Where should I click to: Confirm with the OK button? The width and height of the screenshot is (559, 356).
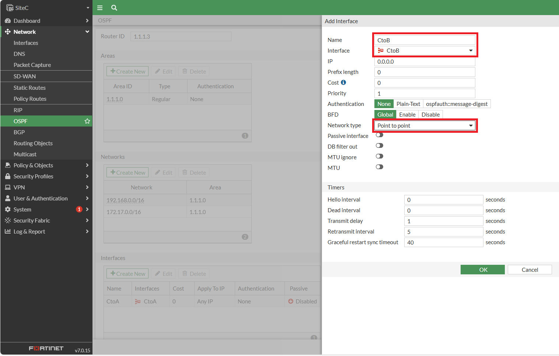click(x=483, y=270)
